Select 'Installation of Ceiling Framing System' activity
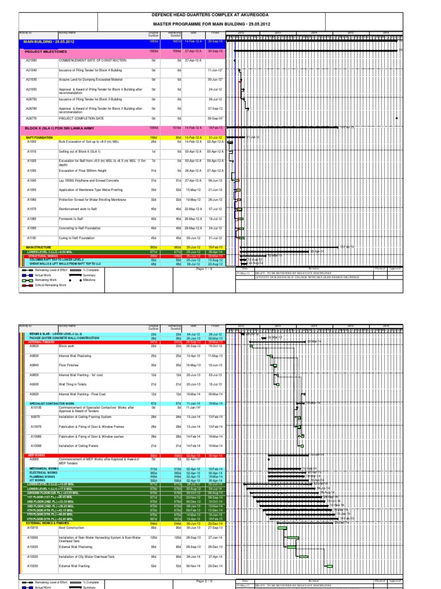This screenshot has height=589, width=441. click(85, 417)
